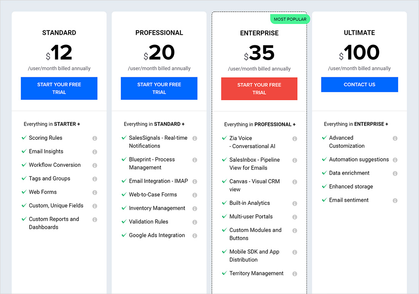The height and width of the screenshot is (294, 419).
Task: Open info tooltip for Email Insights
Action: 95,152
